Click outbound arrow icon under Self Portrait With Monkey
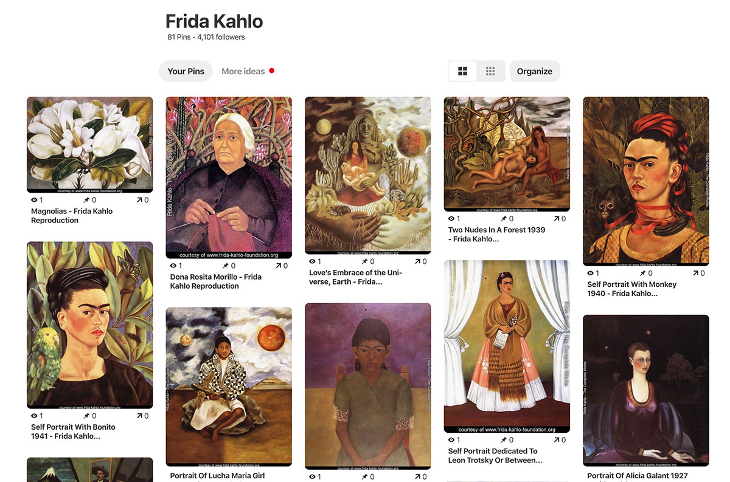This screenshot has height=482, width=730. coord(695,273)
